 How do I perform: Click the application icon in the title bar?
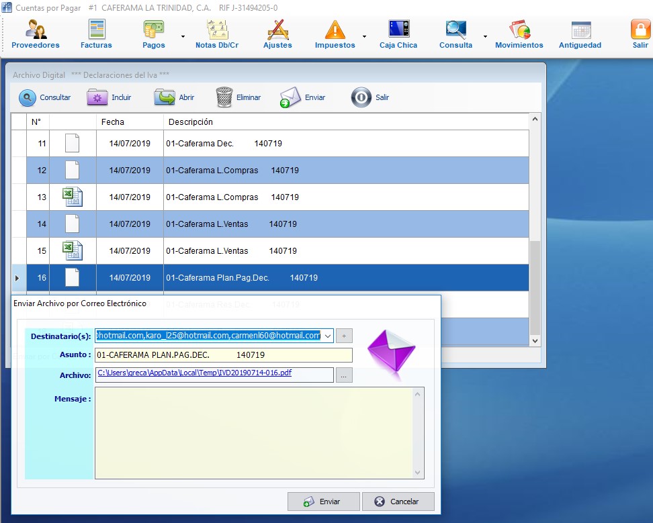click(7, 7)
